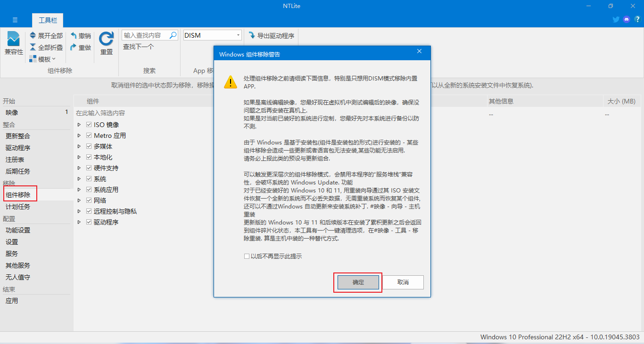Uncheck the 驱动程序 checkbox
The height and width of the screenshot is (344, 644).
[89, 222]
